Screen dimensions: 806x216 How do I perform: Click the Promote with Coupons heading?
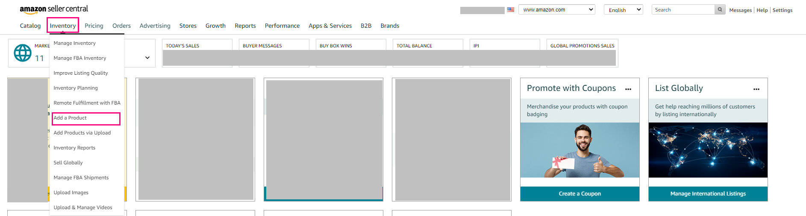tap(571, 88)
